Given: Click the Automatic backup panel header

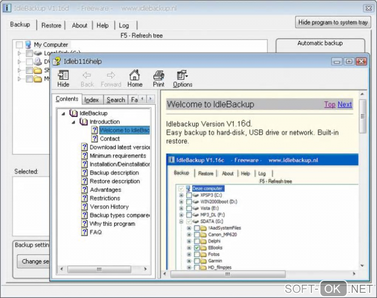Looking at the screenshot, I should click(x=320, y=43).
